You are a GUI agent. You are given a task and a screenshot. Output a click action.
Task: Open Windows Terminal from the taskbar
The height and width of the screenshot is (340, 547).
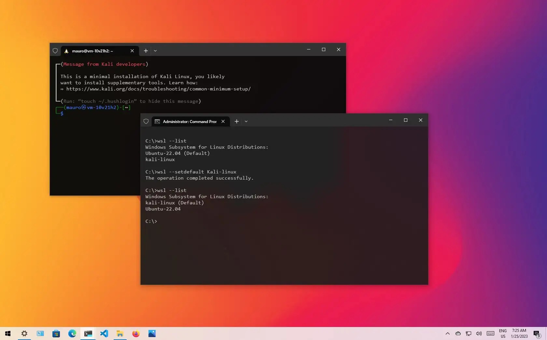click(88, 334)
